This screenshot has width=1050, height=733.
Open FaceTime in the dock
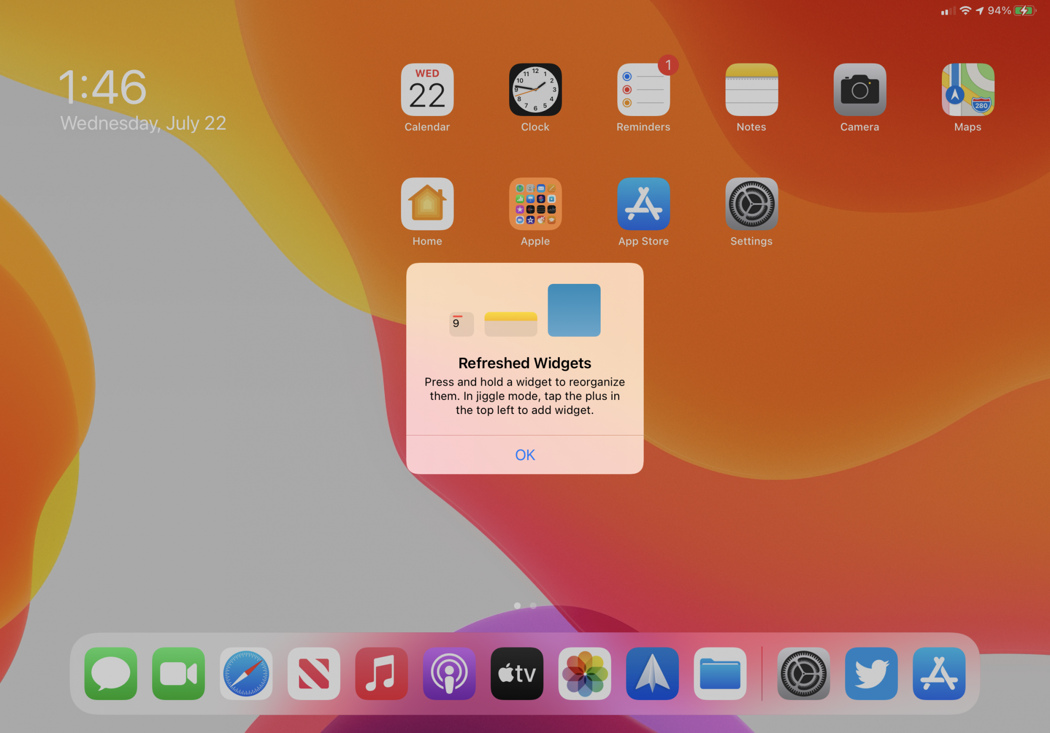point(178,673)
